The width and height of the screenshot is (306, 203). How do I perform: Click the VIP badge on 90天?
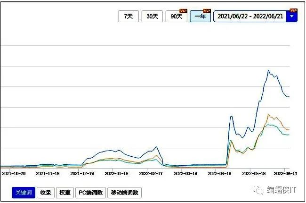(x=183, y=10)
